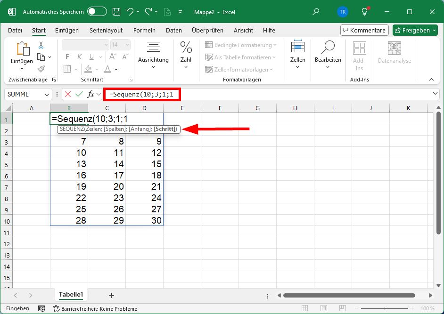Toggle Bedingte Formatierung option
This screenshot has height=314, width=444.
[241, 45]
